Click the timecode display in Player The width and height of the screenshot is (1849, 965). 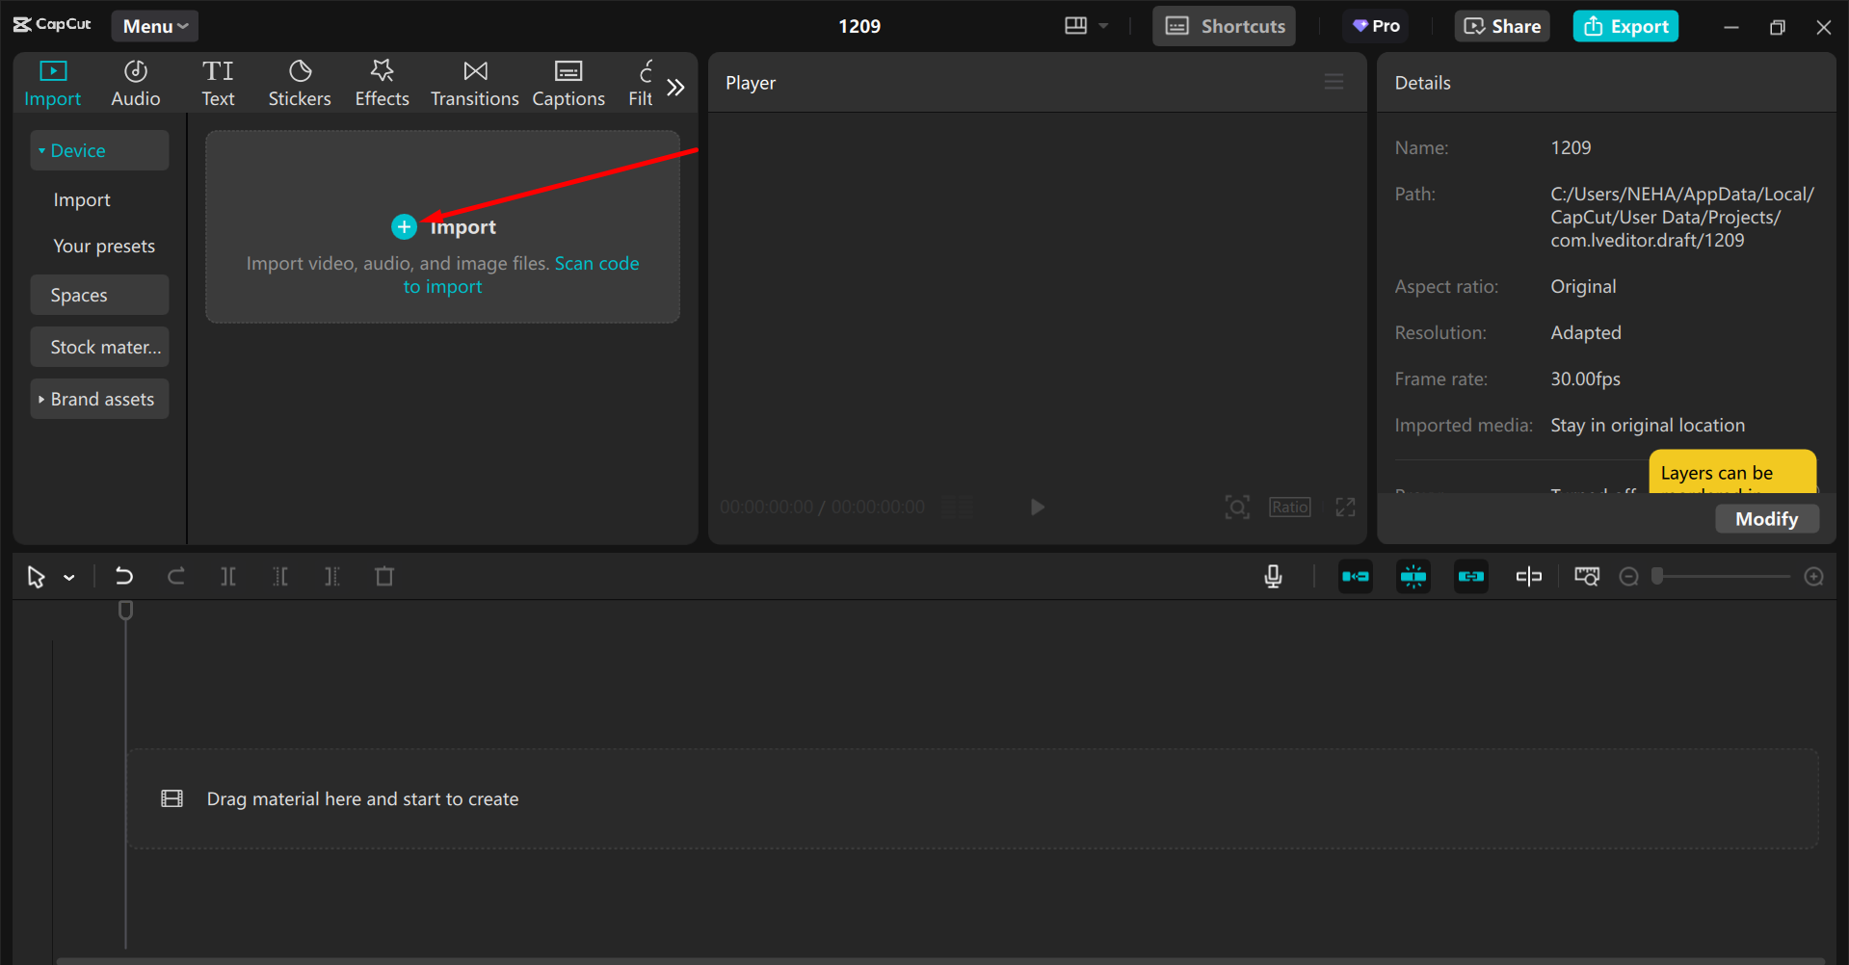point(822,507)
